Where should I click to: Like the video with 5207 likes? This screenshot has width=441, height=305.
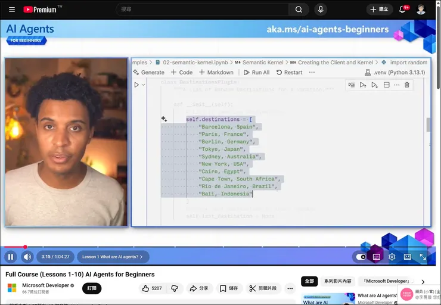[x=152, y=288]
